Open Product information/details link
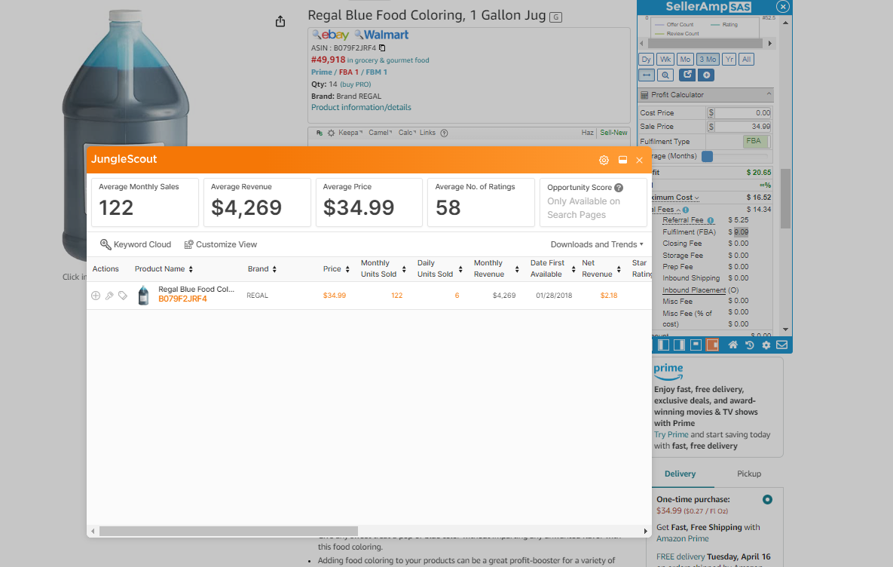Screen dimensions: 893x567 pos(361,108)
